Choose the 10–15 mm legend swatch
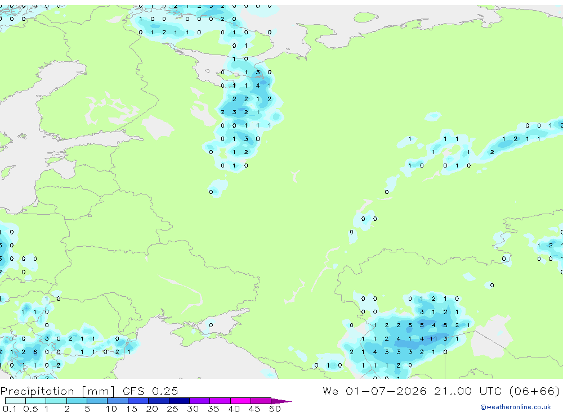The width and height of the screenshot is (563, 412). (x=118, y=401)
